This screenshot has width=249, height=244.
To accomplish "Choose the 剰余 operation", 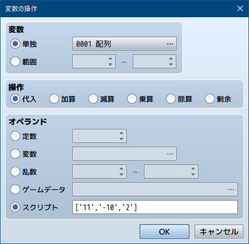I will coord(210,99).
